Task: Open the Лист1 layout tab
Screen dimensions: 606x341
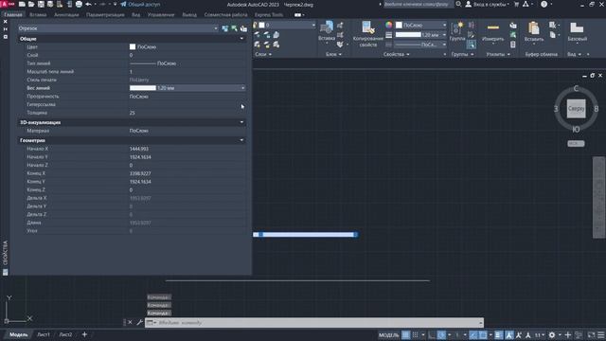Action: 44,334
